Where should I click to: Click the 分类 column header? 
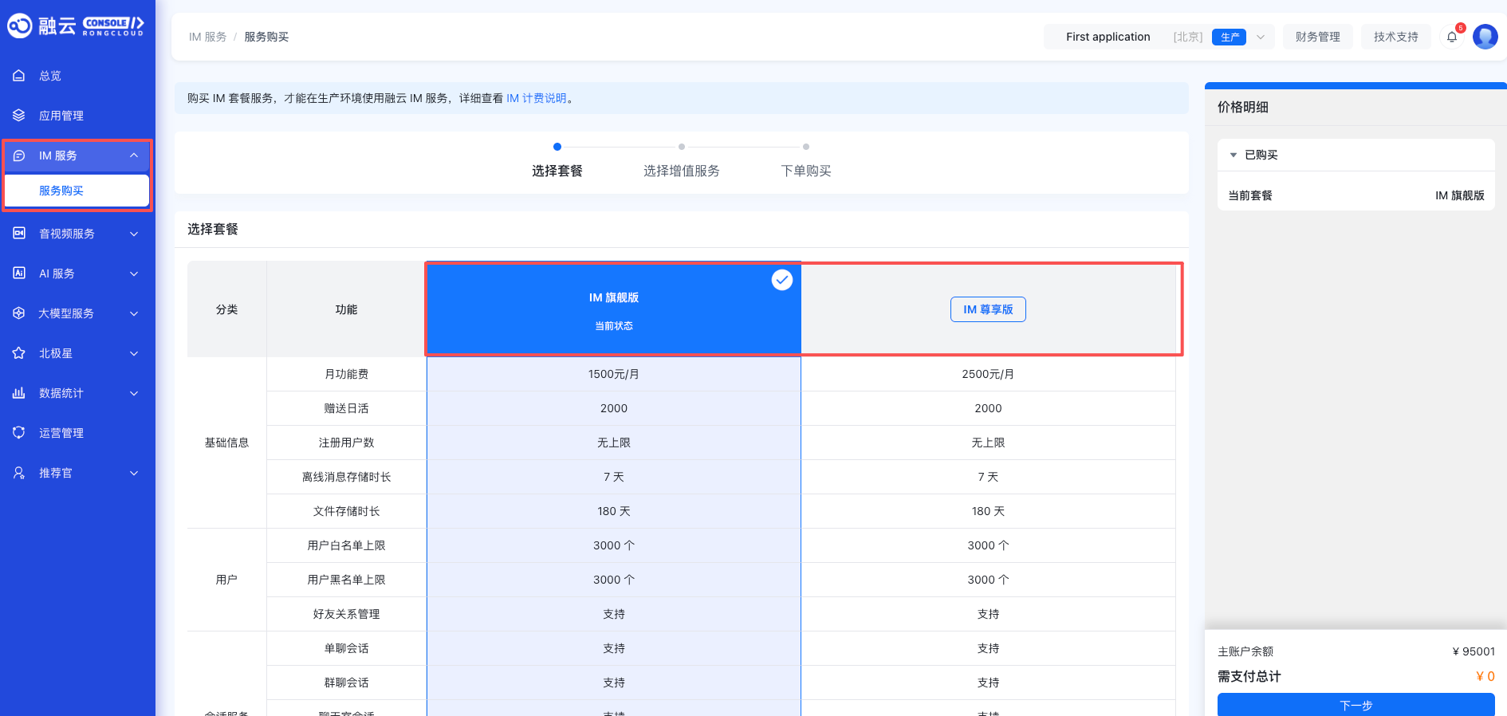[x=227, y=309]
